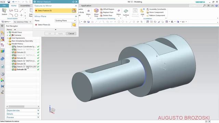
Task: Open the Menu dropdown
Action: coord(6,22)
